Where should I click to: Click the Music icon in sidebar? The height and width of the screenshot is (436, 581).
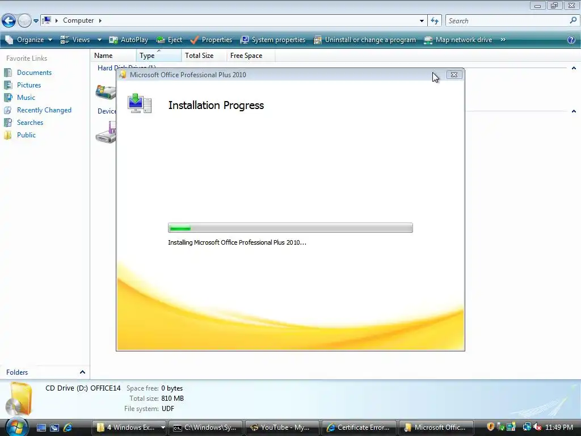[x=8, y=98]
